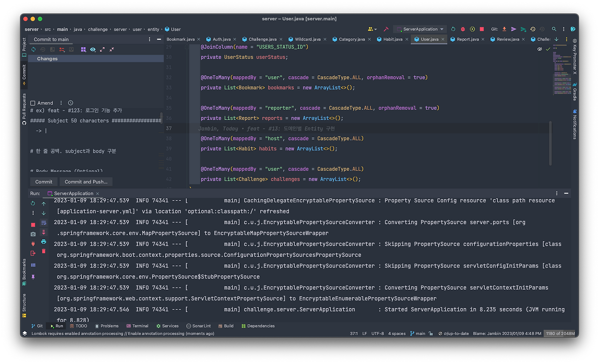
Task: Open the Key Promoter X tool window
Action: click(575, 57)
